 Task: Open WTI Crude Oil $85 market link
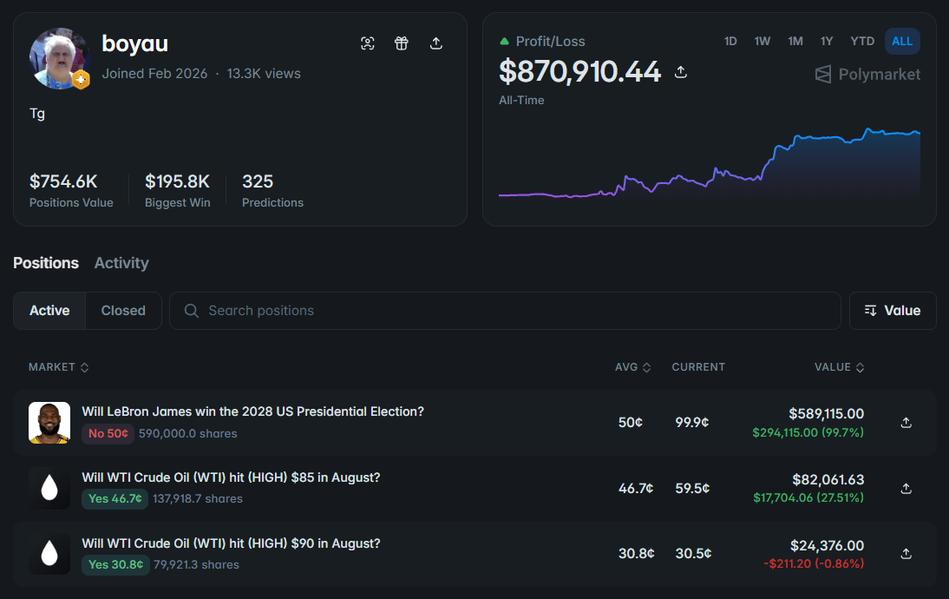coord(232,477)
